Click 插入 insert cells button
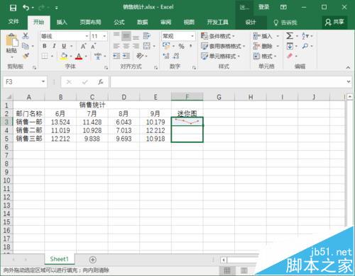 coord(263,36)
